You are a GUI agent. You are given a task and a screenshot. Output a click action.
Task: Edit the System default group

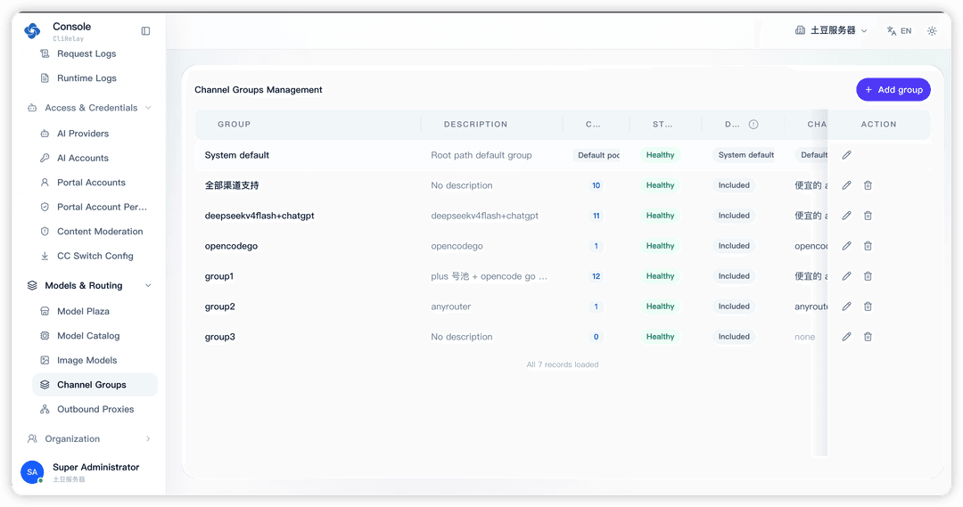click(846, 155)
